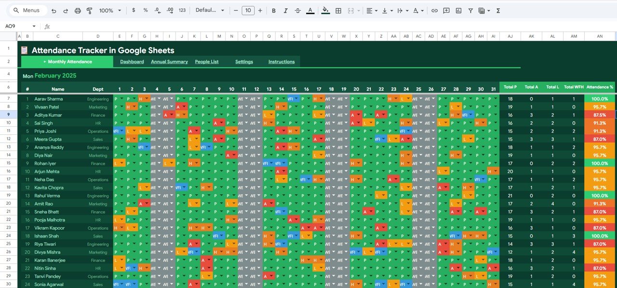
Task: Click the Undo icon in toolbar
Action: [54, 11]
